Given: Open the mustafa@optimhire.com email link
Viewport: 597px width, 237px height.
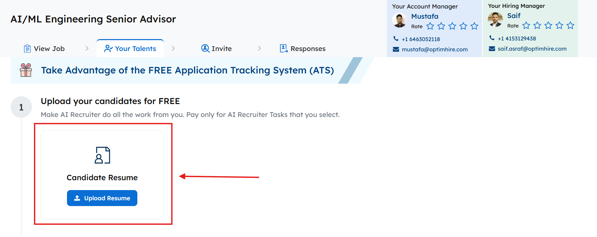Looking at the screenshot, I should (434, 49).
